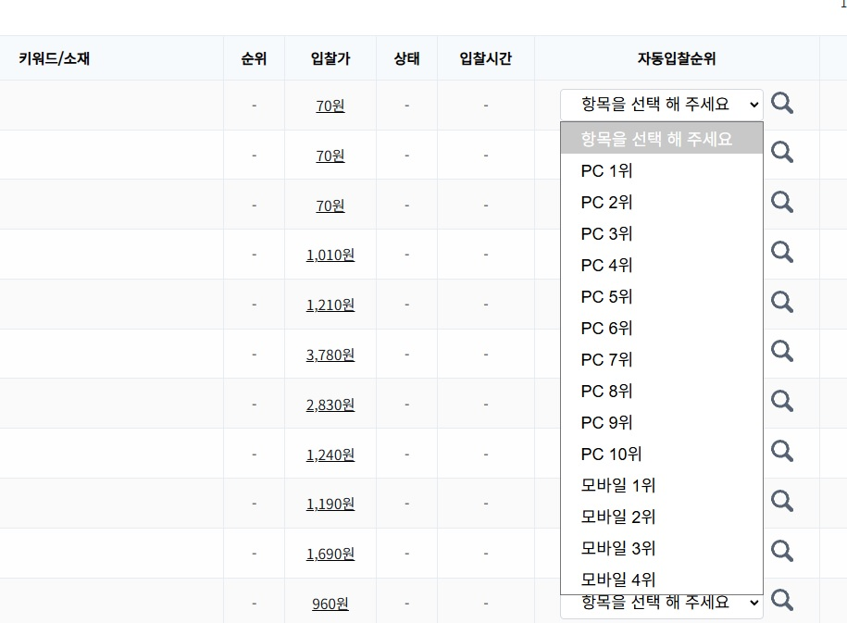Open the 1,010원 bid price link
Image resolution: width=847 pixels, height=623 pixels.
[x=330, y=255]
